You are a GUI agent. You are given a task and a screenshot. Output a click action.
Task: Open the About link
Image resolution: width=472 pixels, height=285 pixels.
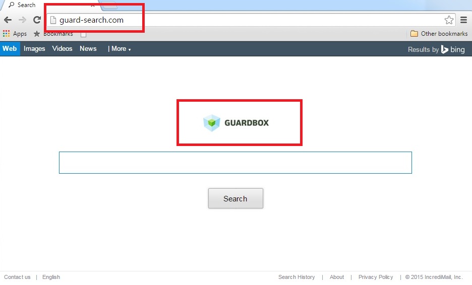[336, 277]
